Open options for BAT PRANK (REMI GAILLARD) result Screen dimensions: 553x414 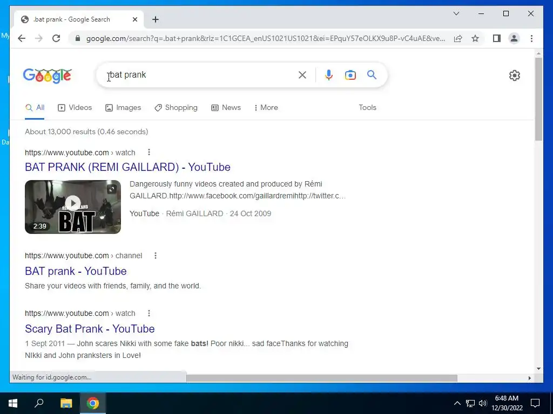point(149,152)
